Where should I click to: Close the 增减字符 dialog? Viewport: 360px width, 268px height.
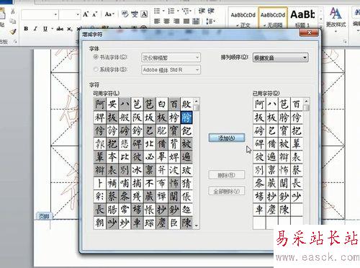click(x=310, y=32)
